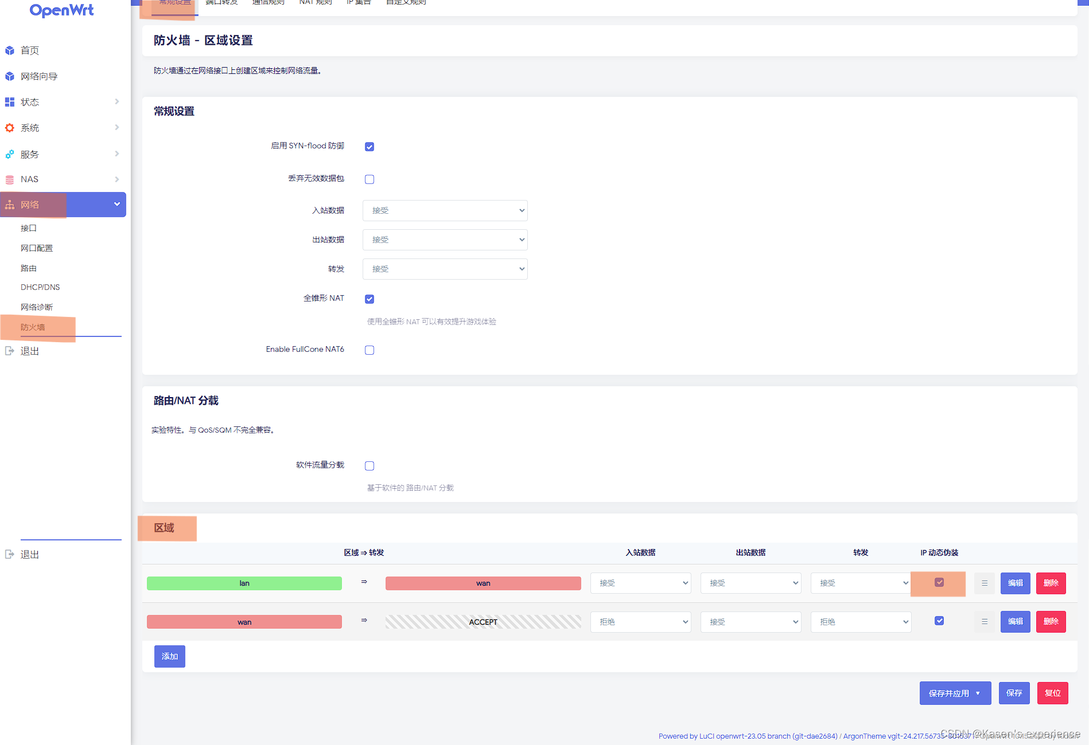Click the 状态 grid icon in sidebar
This screenshot has height=745, width=1089.
pyautogui.click(x=10, y=102)
